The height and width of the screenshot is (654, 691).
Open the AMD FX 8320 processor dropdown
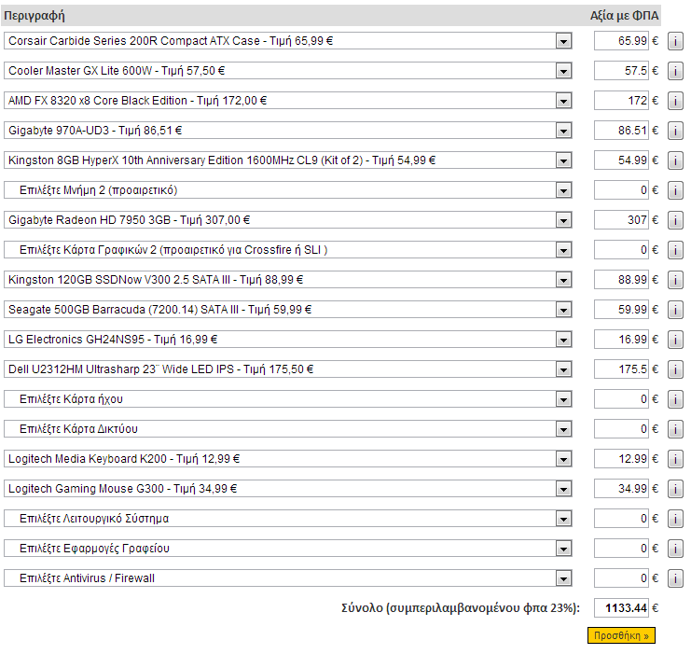click(288, 101)
